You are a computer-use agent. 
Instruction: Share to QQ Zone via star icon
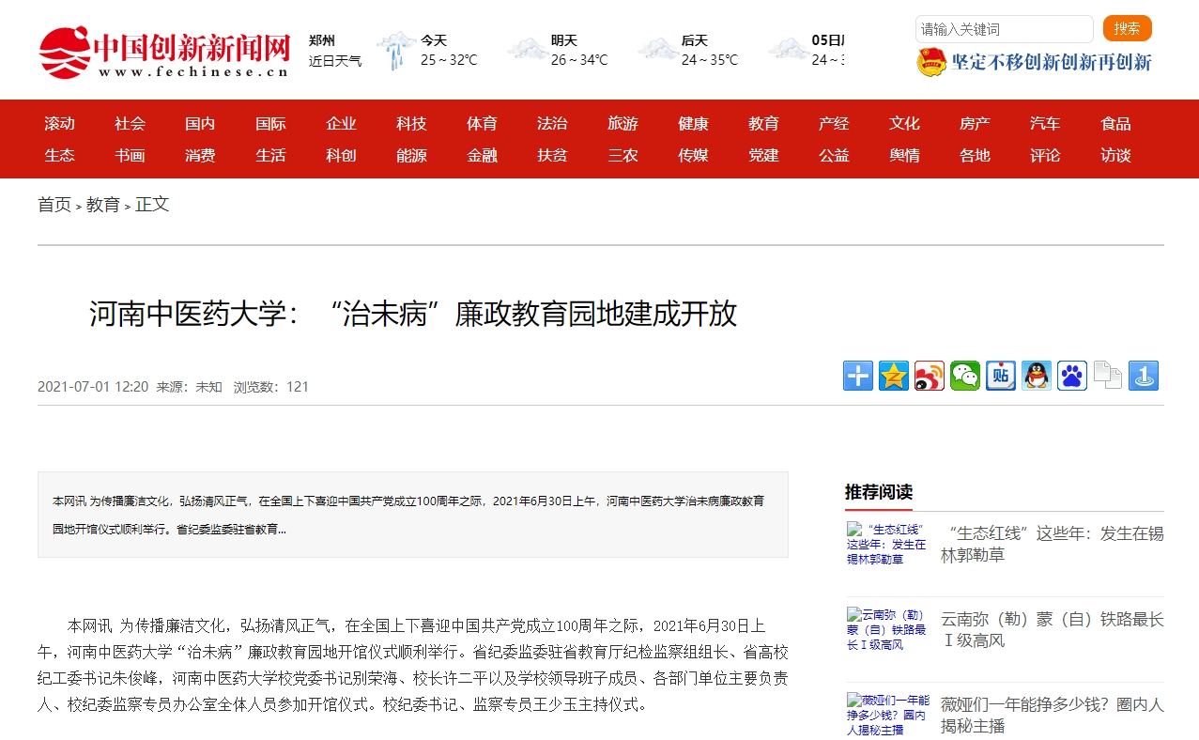[893, 376]
